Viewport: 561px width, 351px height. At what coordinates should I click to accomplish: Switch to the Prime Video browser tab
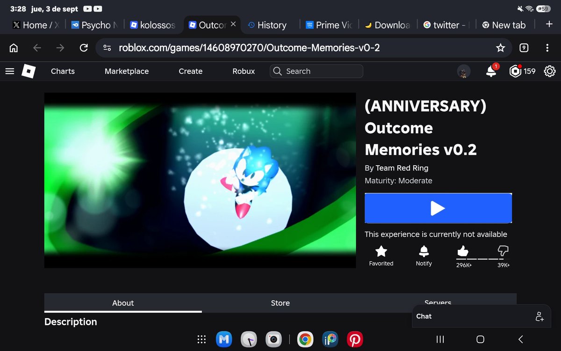[329, 25]
